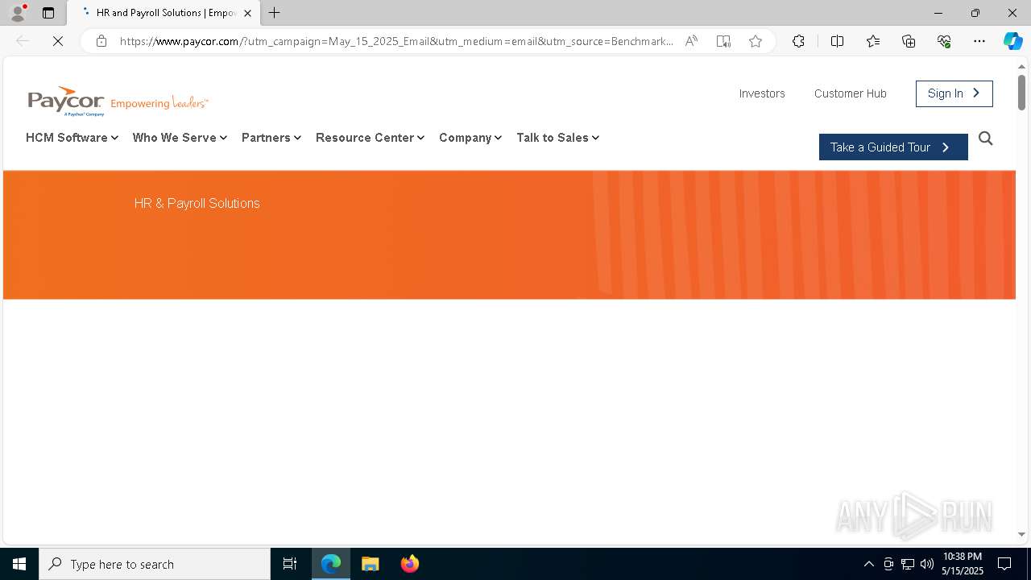Stop loading the page

point(58,41)
